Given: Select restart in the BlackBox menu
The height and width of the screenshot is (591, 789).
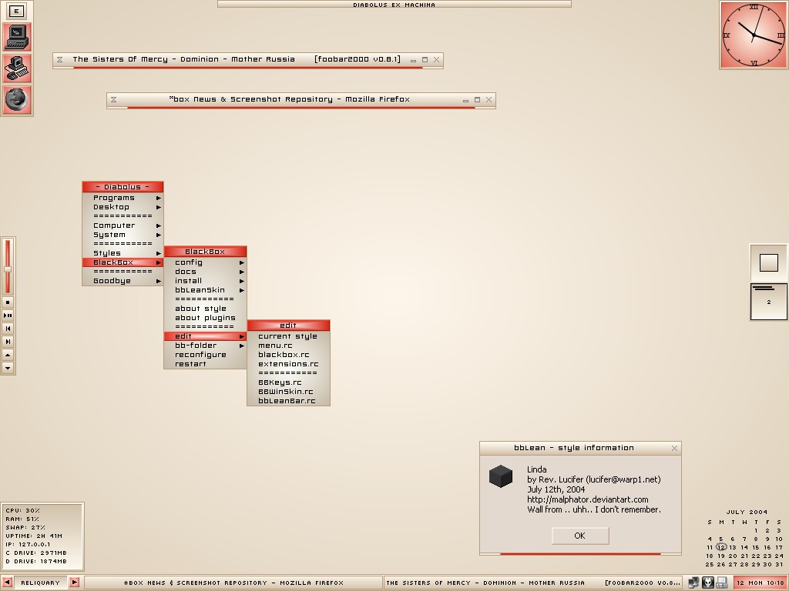Looking at the screenshot, I should pyautogui.click(x=205, y=364).
